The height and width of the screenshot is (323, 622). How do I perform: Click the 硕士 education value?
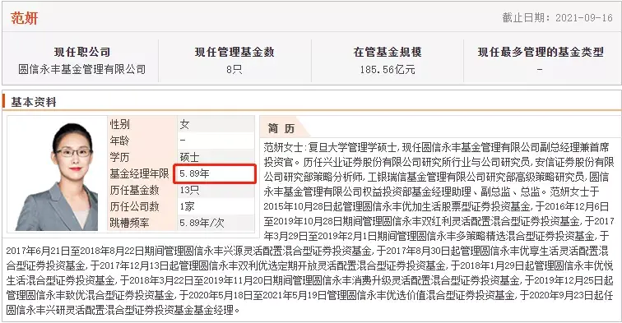tap(189, 157)
